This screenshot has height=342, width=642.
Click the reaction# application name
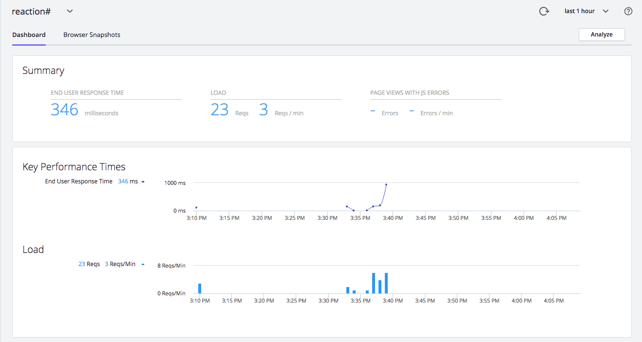pyautogui.click(x=32, y=11)
